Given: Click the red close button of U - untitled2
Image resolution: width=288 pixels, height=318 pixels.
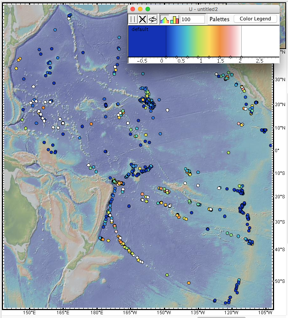Looking at the screenshot, I should click(133, 9).
